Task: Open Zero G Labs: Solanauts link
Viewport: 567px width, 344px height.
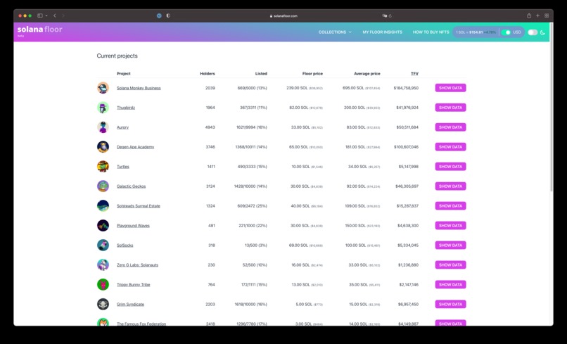Action: (137, 265)
